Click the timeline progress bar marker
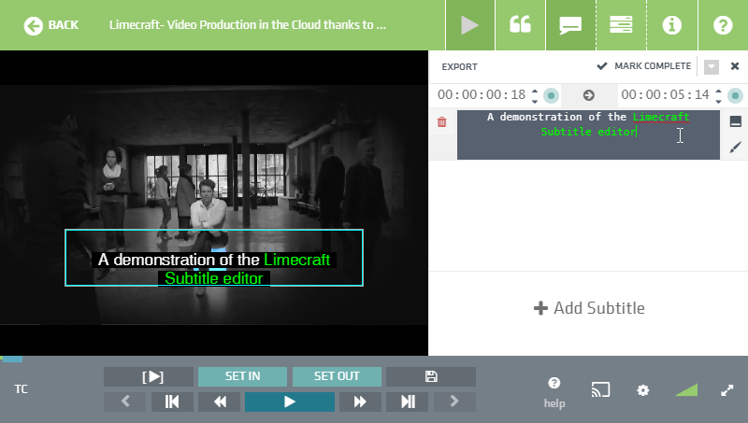Screen dimensions: 748x423 point(12,359)
